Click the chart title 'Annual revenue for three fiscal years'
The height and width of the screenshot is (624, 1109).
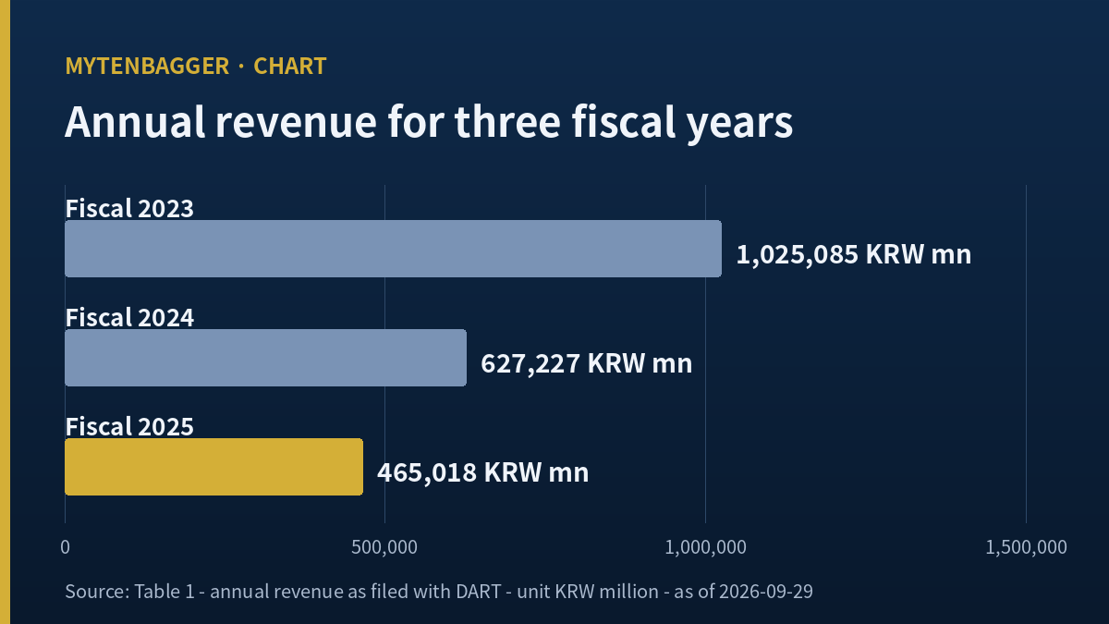pos(429,122)
